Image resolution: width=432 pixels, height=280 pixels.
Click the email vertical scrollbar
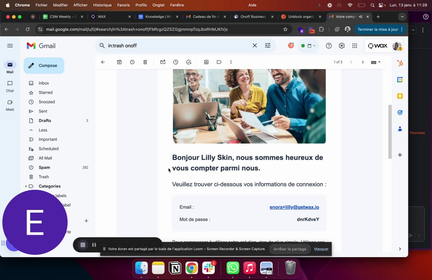pos(390,131)
